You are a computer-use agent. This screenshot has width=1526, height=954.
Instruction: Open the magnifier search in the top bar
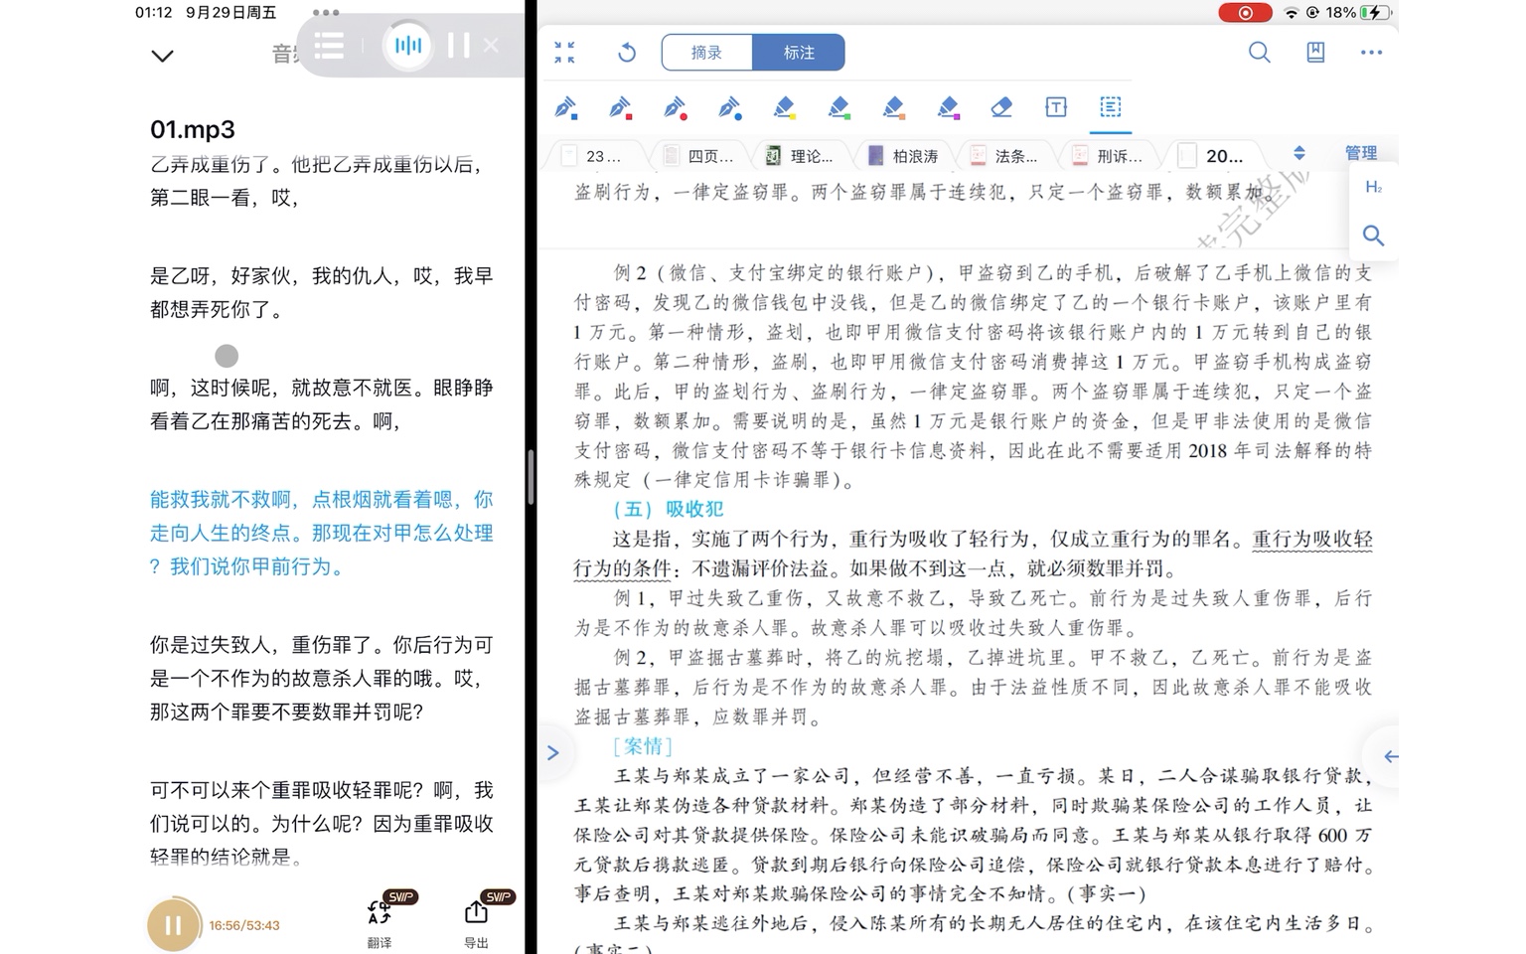[x=1260, y=53]
